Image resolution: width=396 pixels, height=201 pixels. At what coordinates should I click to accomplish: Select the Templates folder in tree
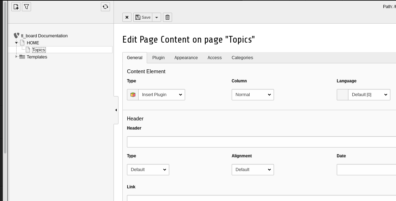pyautogui.click(x=37, y=57)
